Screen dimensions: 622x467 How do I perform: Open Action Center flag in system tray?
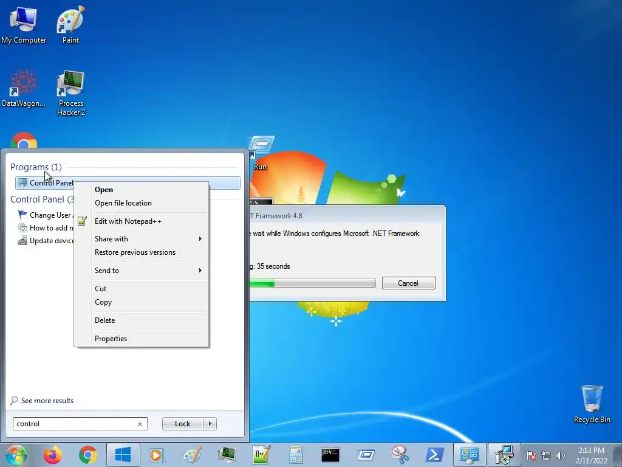(531, 455)
